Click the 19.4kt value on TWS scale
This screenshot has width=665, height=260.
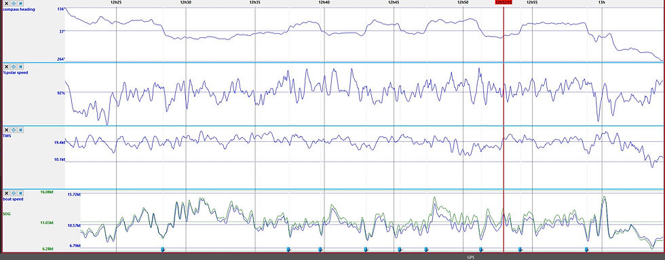[x=60, y=143]
